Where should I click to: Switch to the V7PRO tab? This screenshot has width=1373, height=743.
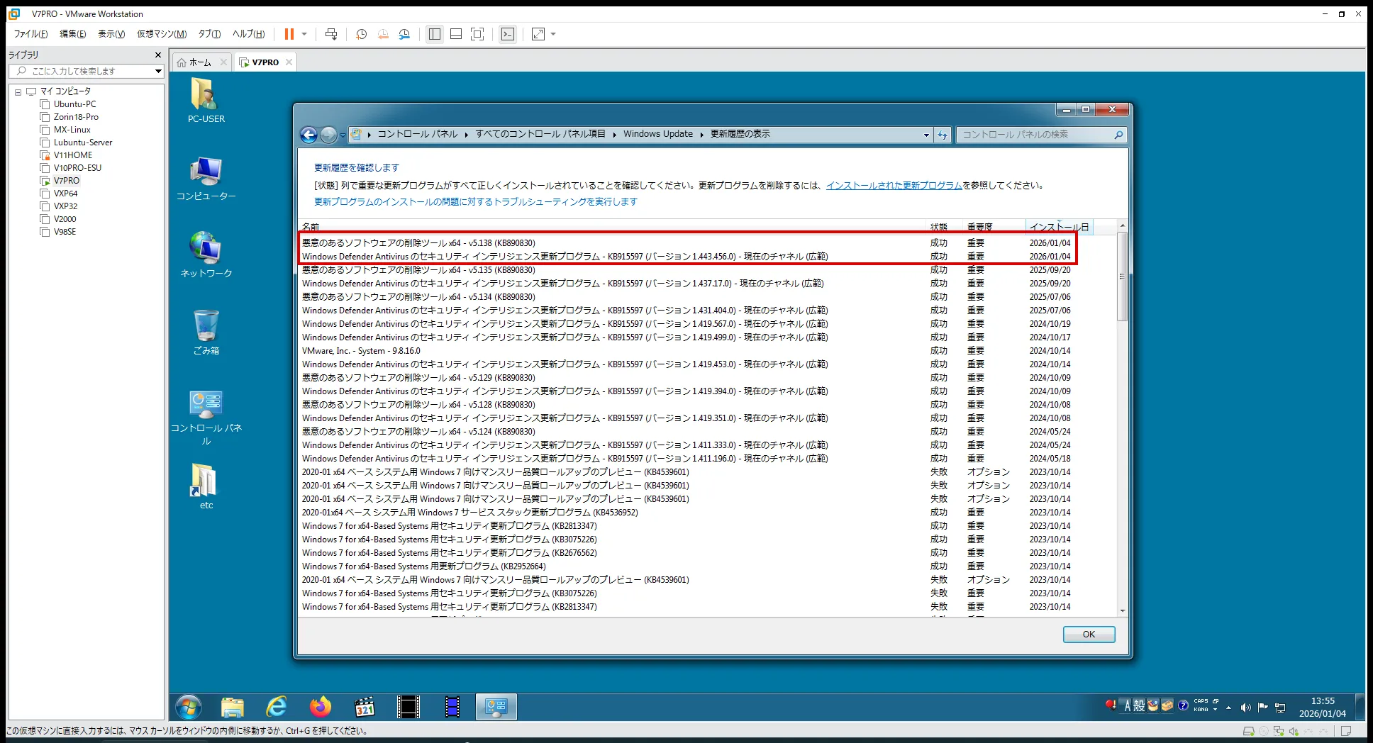pyautogui.click(x=264, y=62)
